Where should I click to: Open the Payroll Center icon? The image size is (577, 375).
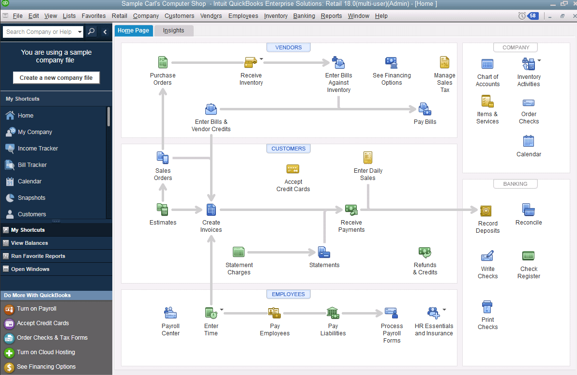(x=170, y=313)
